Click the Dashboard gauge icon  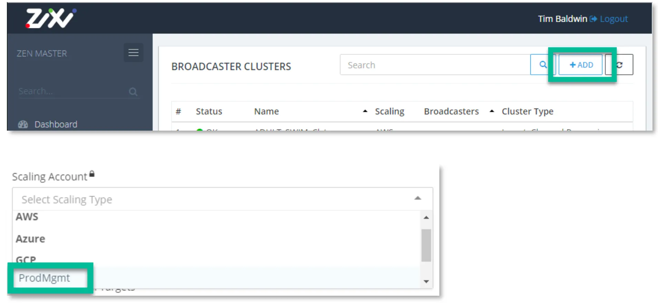[23, 124]
